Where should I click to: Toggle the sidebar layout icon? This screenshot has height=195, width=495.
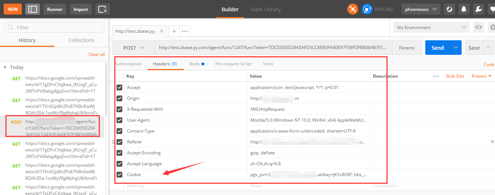pyautogui.click(x=33, y=9)
